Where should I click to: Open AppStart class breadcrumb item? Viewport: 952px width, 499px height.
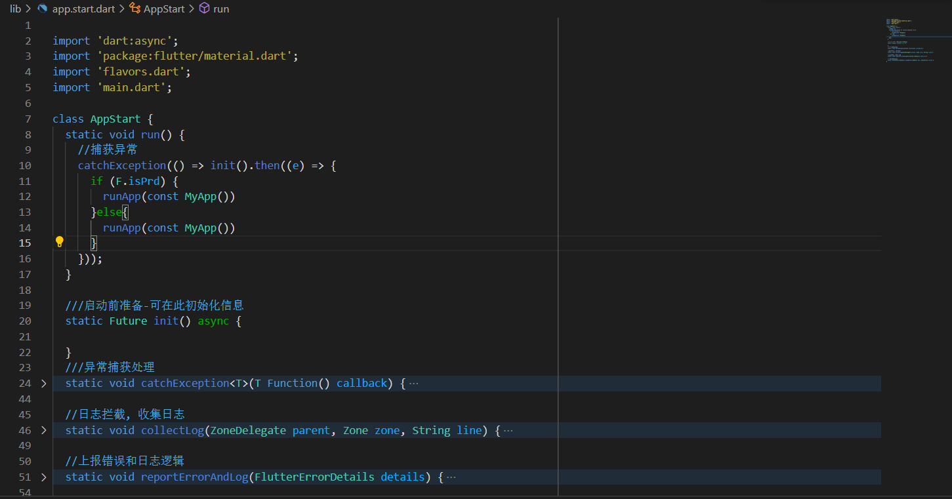[165, 9]
